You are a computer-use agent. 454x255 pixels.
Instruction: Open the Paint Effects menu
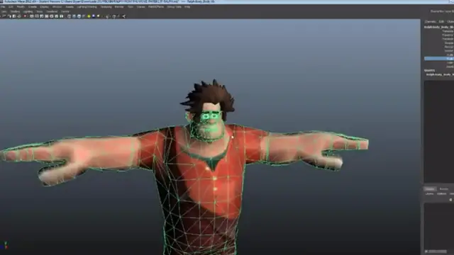[156, 6]
